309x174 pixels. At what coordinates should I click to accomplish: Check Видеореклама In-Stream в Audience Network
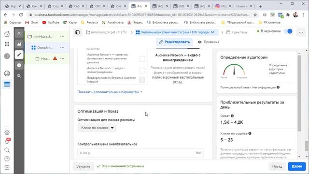(x=142, y=79)
